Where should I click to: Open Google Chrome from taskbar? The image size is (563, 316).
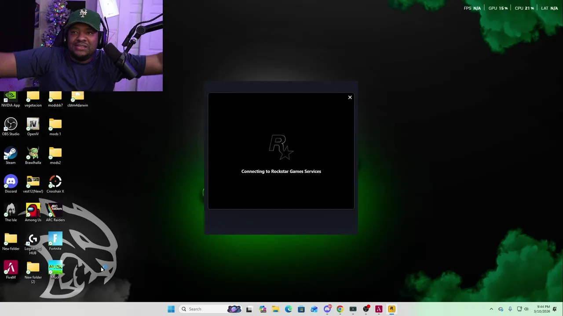coord(340,309)
